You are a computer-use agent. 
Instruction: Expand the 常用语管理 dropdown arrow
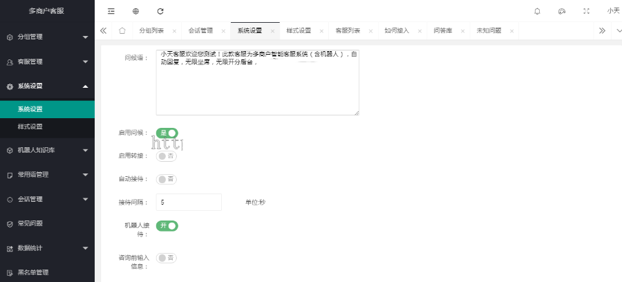[85, 174]
